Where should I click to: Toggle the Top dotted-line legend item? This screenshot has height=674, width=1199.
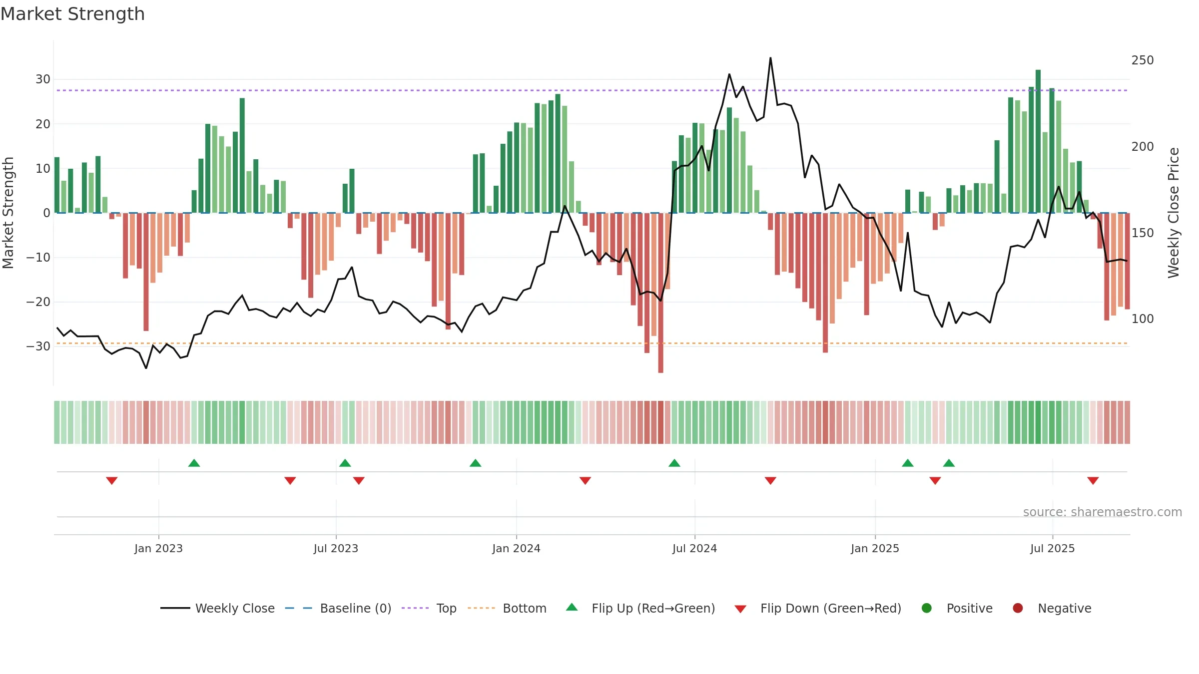[429, 608]
